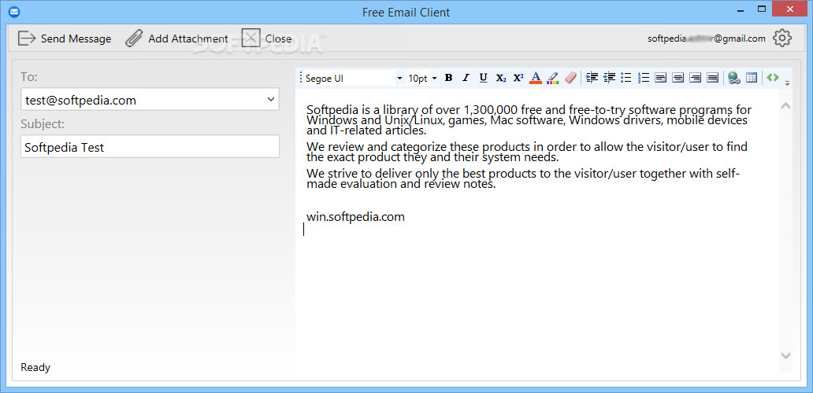Open the toolbar overflow options arrow

click(x=788, y=83)
